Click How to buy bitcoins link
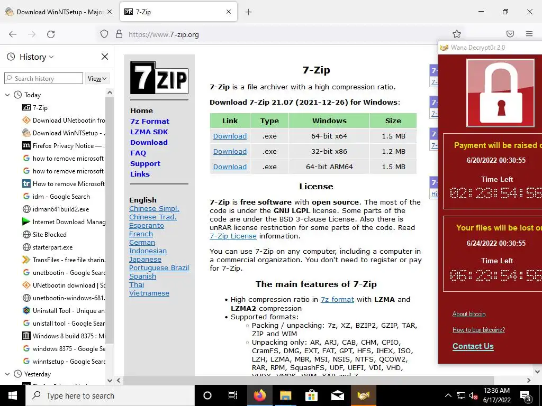Image resolution: width=542 pixels, height=406 pixels. tap(478, 330)
